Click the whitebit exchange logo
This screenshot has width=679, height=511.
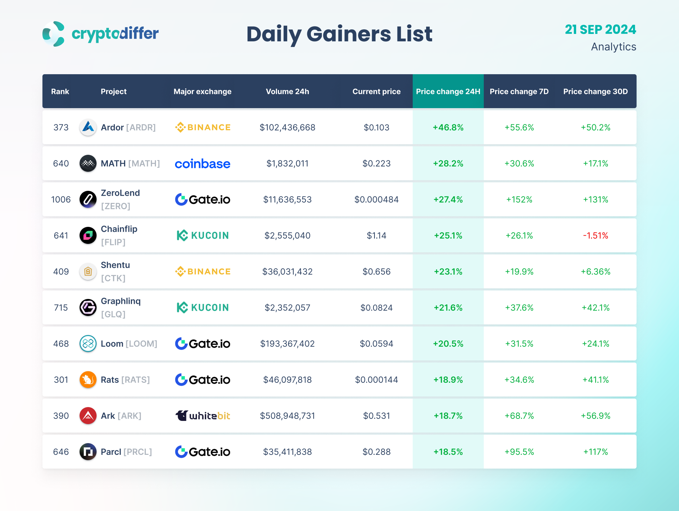[x=203, y=416]
